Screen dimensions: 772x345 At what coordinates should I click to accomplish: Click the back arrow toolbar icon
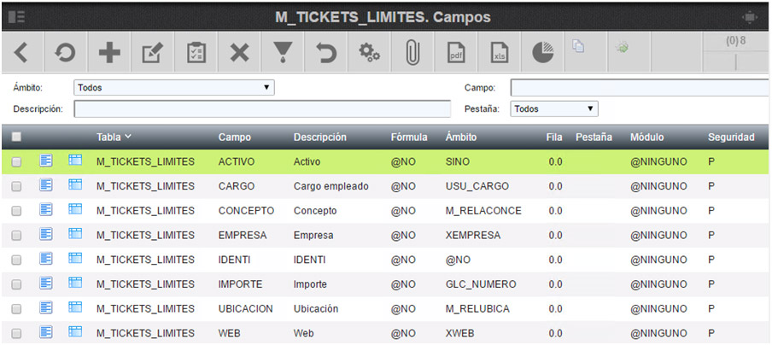click(21, 52)
